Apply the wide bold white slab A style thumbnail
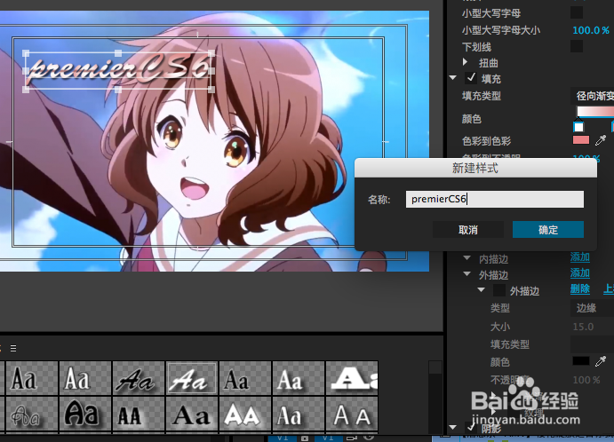Image resolution: width=614 pixels, height=442 pixels. 352,378
